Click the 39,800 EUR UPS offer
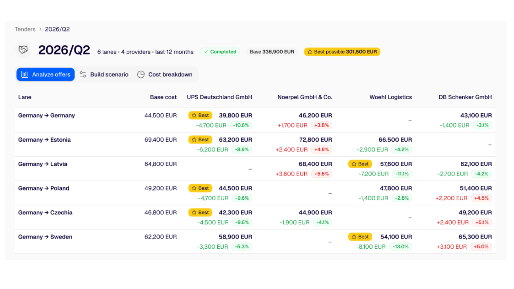Screen dimensions: 514x289 [236, 115]
